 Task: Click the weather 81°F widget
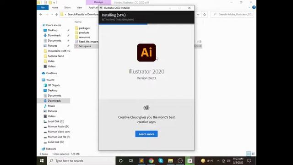(207, 161)
